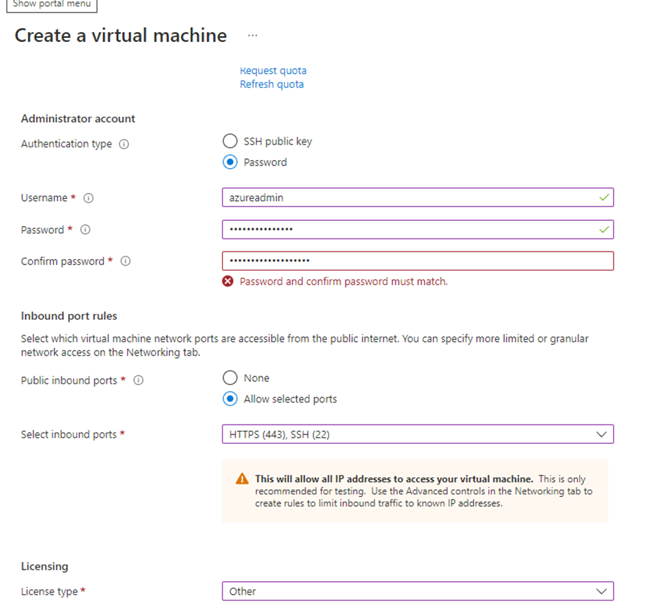Choose None for public inbound ports

pos(230,377)
